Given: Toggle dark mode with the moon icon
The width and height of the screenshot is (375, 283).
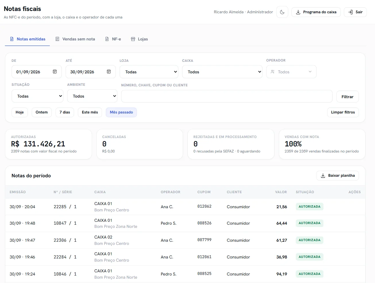Looking at the screenshot, I should [282, 12].
